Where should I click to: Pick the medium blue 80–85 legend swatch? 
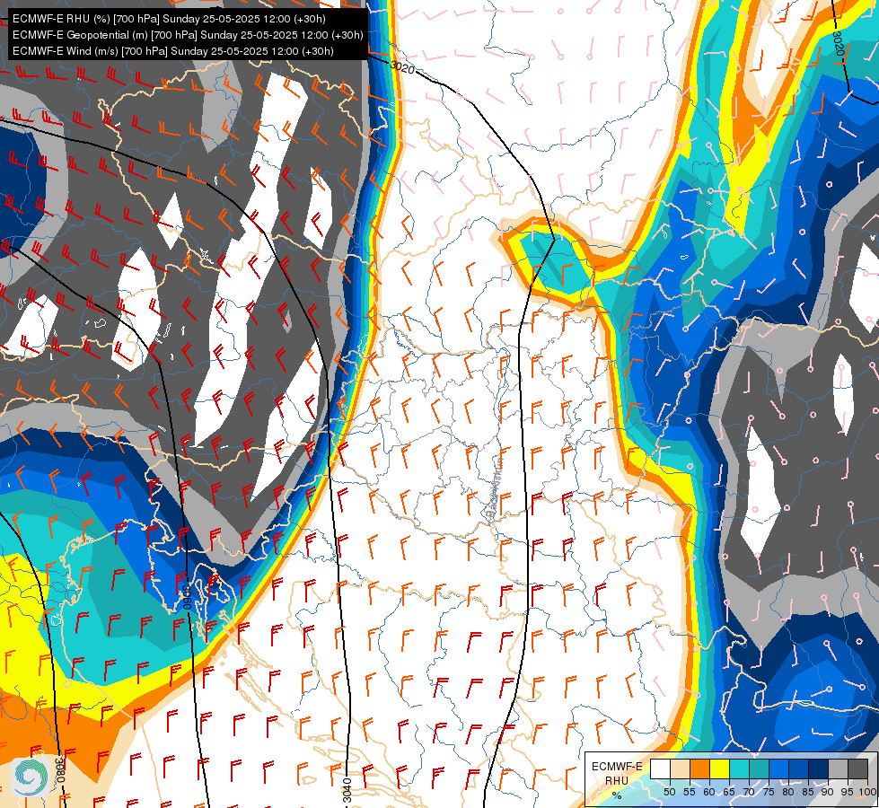tap(798, 769)
